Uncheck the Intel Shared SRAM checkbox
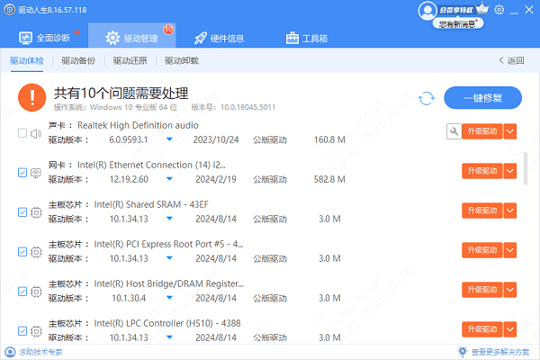 [22, 212]
